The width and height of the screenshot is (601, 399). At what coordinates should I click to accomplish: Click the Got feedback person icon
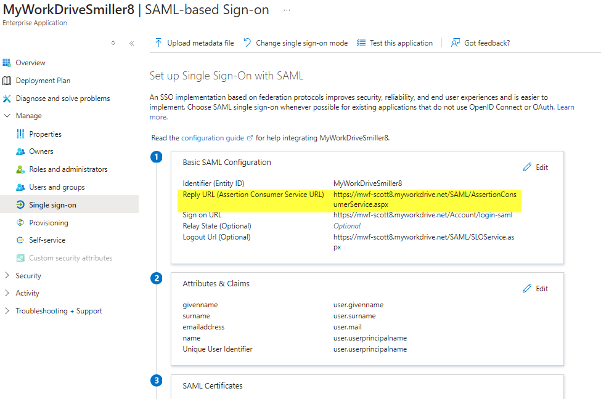(456, 43)
